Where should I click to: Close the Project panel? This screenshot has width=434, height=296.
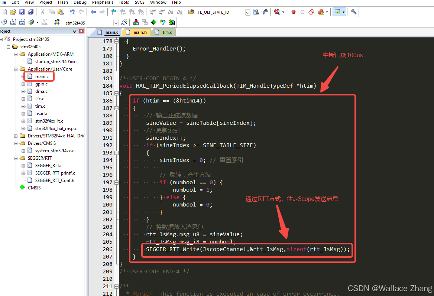[81, 31]
